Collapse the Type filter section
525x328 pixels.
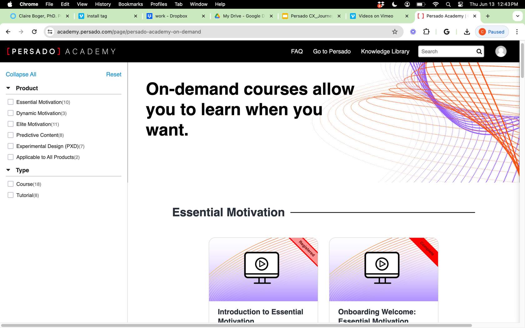(x=8, y=170)
